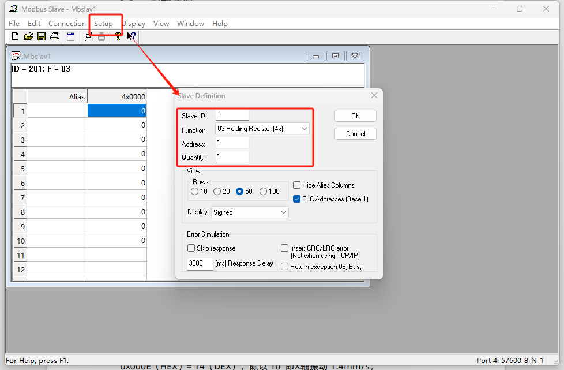This screenshot has height=370, width=564.
Task: Open the Connection menu
Action: (x=67, y=24)
